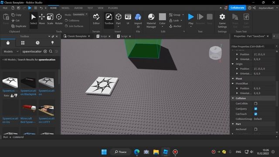This screenshot has width=279, height=157.
Task: Activate the Move tool
Action: click(x=42, y=19)
